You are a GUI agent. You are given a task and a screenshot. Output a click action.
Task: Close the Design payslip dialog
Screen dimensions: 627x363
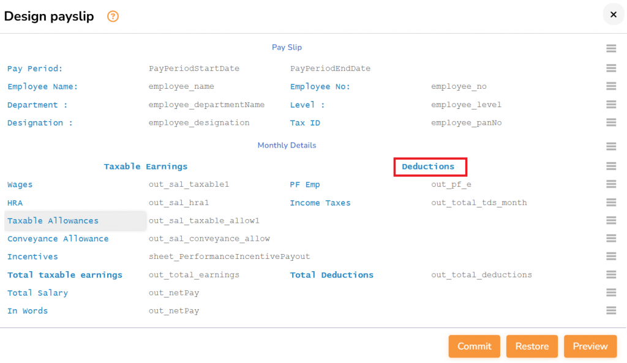(x=613, y=15)
